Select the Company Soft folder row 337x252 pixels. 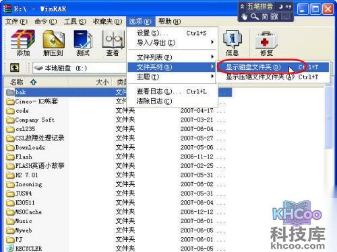click(35, 120)
